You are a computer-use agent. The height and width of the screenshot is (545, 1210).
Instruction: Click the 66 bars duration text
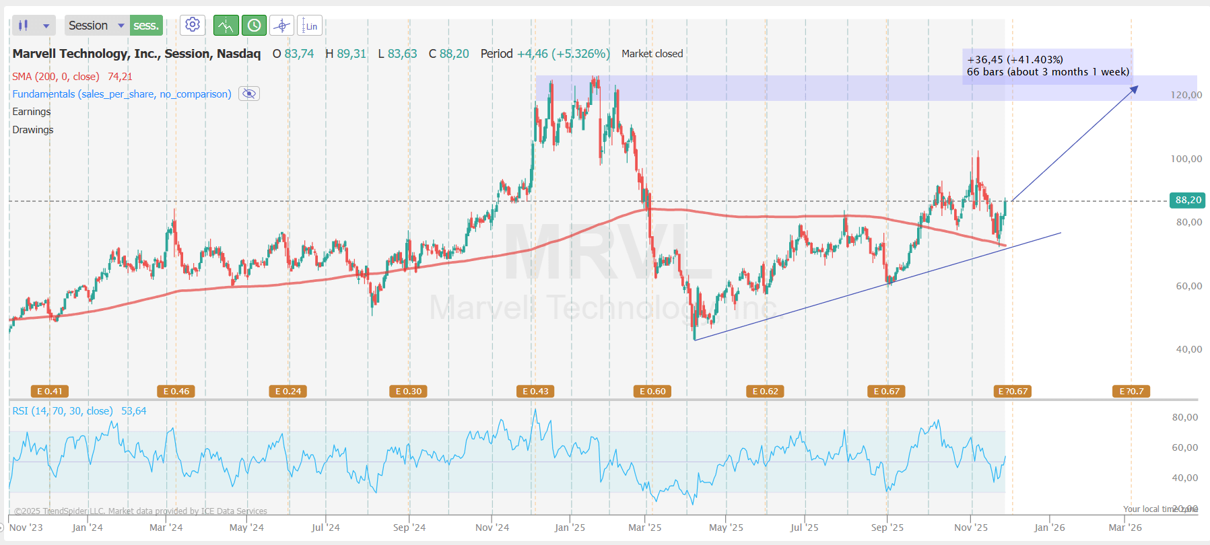(1048, 72)
